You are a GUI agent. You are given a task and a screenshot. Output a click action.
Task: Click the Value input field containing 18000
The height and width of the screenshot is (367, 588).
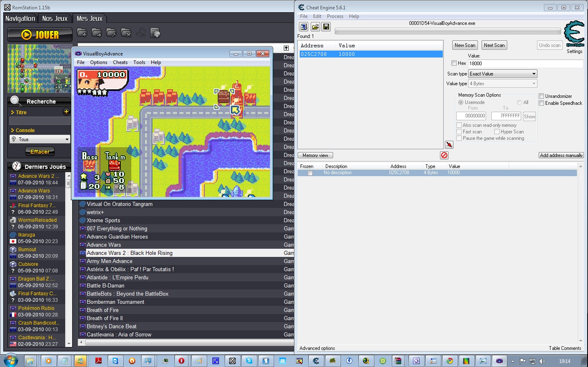(x=525, y=64)
